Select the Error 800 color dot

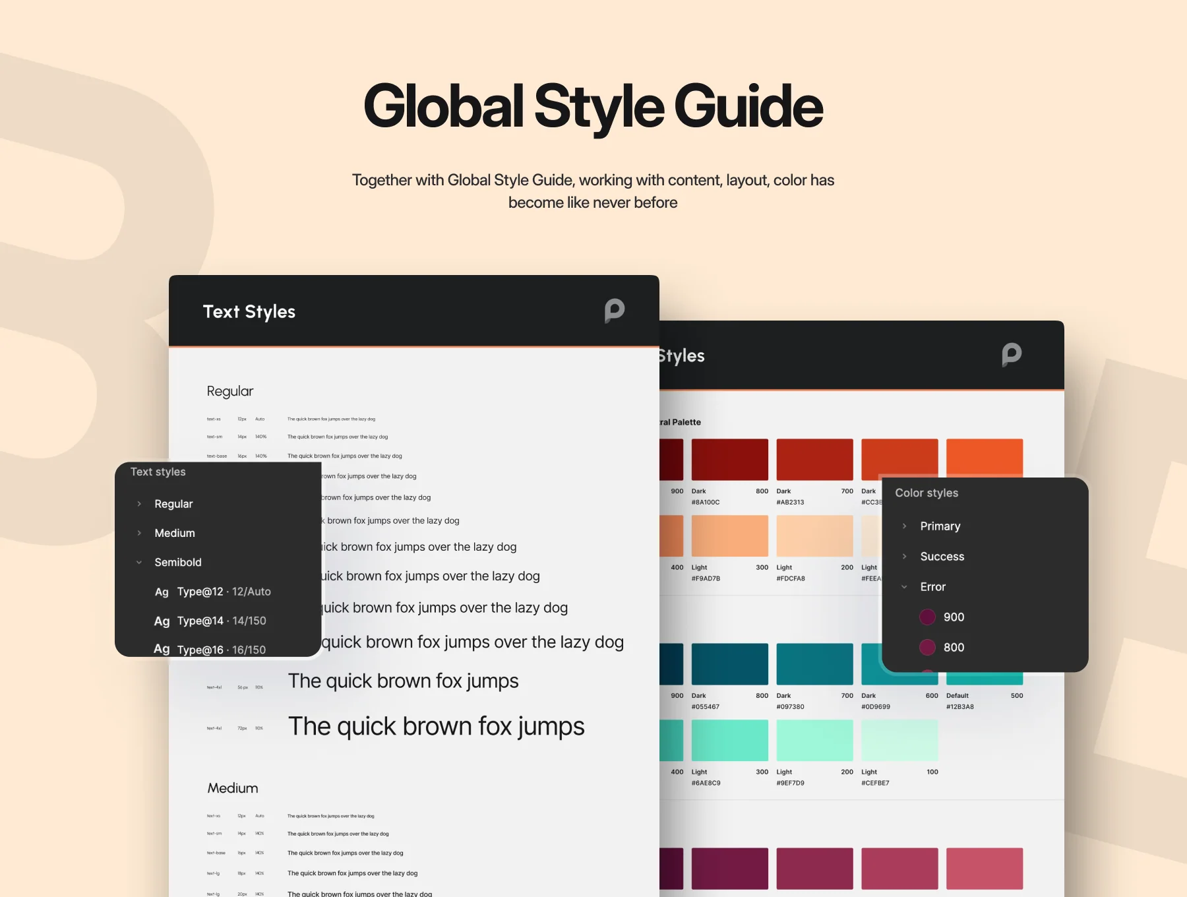927,647
